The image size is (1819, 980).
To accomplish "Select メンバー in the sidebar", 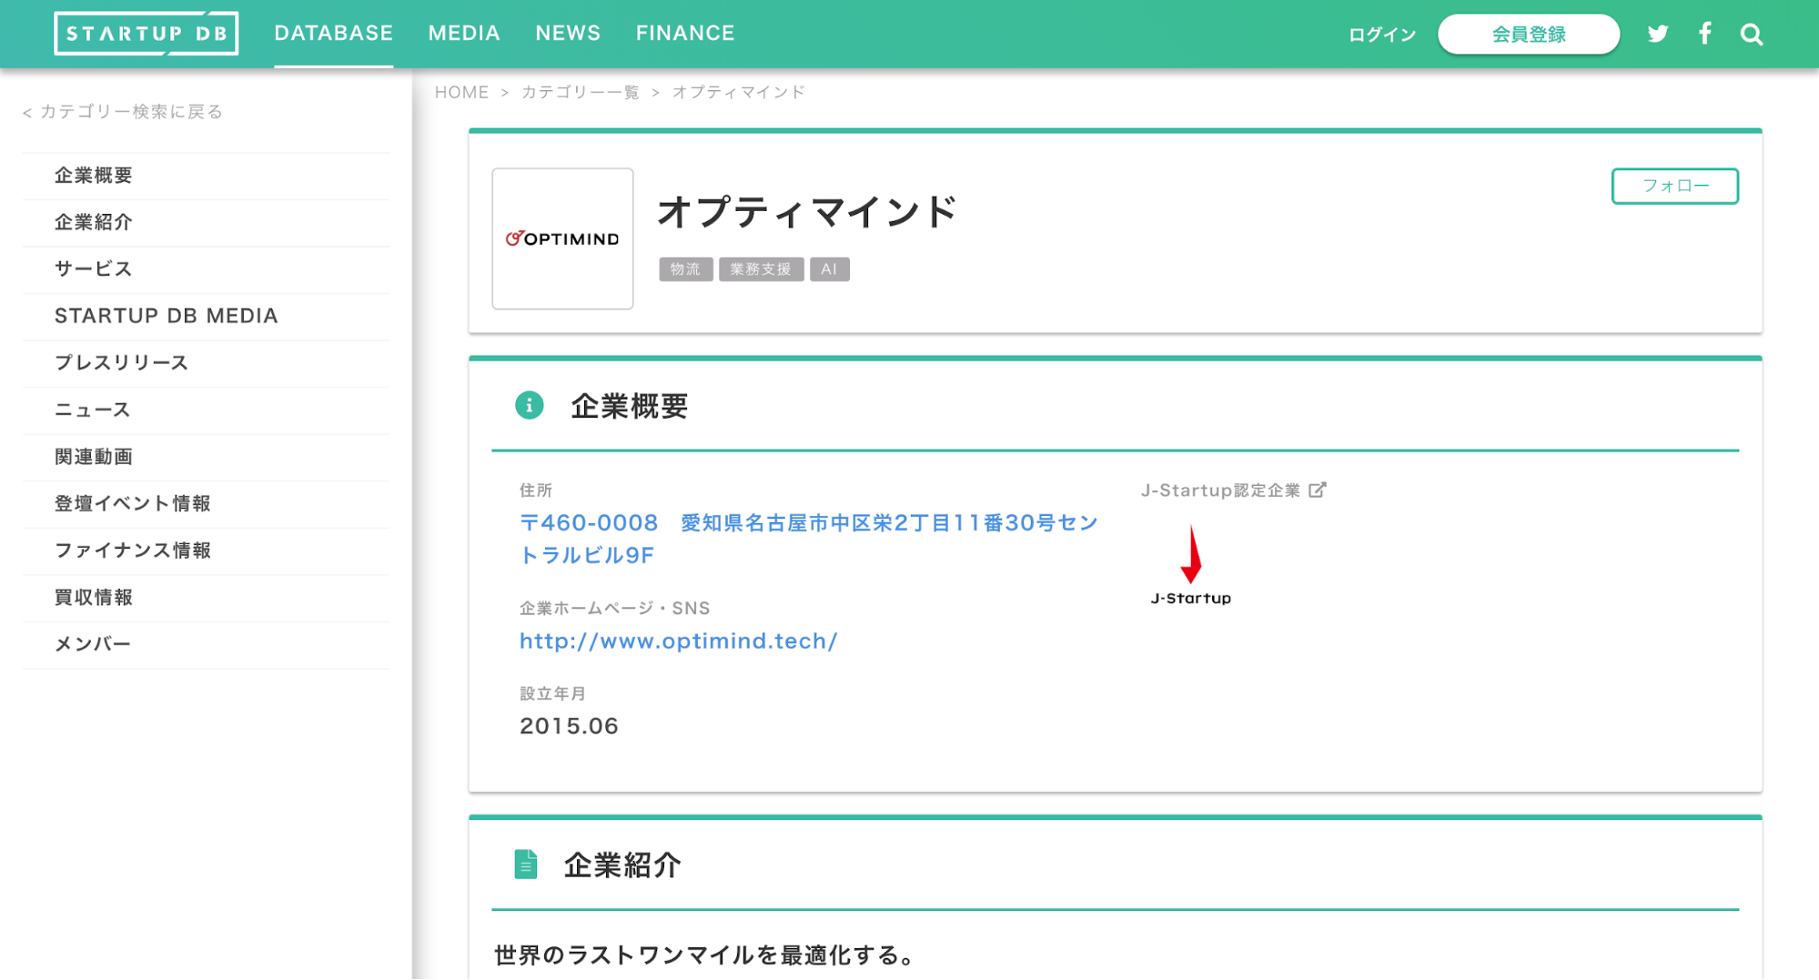I will click(206, 644).
